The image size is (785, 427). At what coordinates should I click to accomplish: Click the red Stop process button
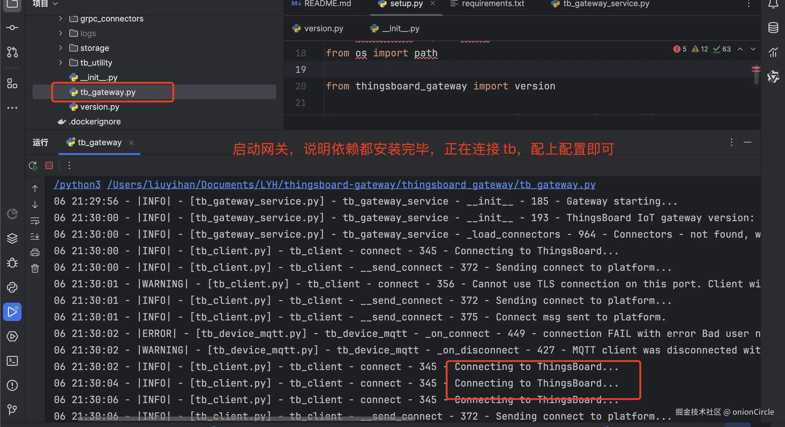[x=49, y=165]
